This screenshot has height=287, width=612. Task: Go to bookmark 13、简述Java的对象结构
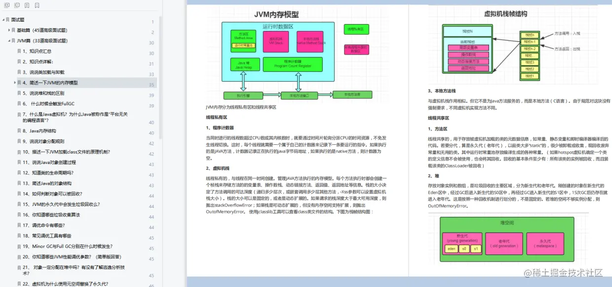47,183
